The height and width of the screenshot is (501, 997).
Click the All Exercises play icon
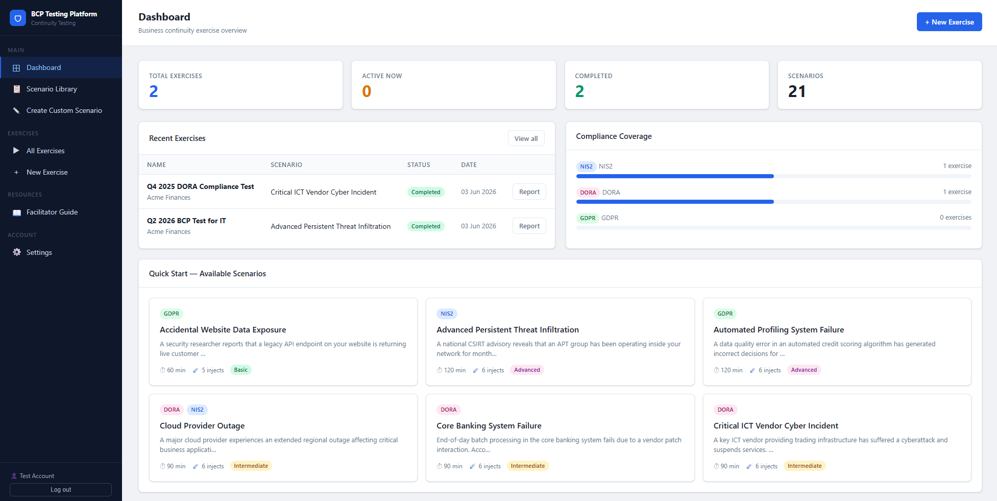pos(16,151)
